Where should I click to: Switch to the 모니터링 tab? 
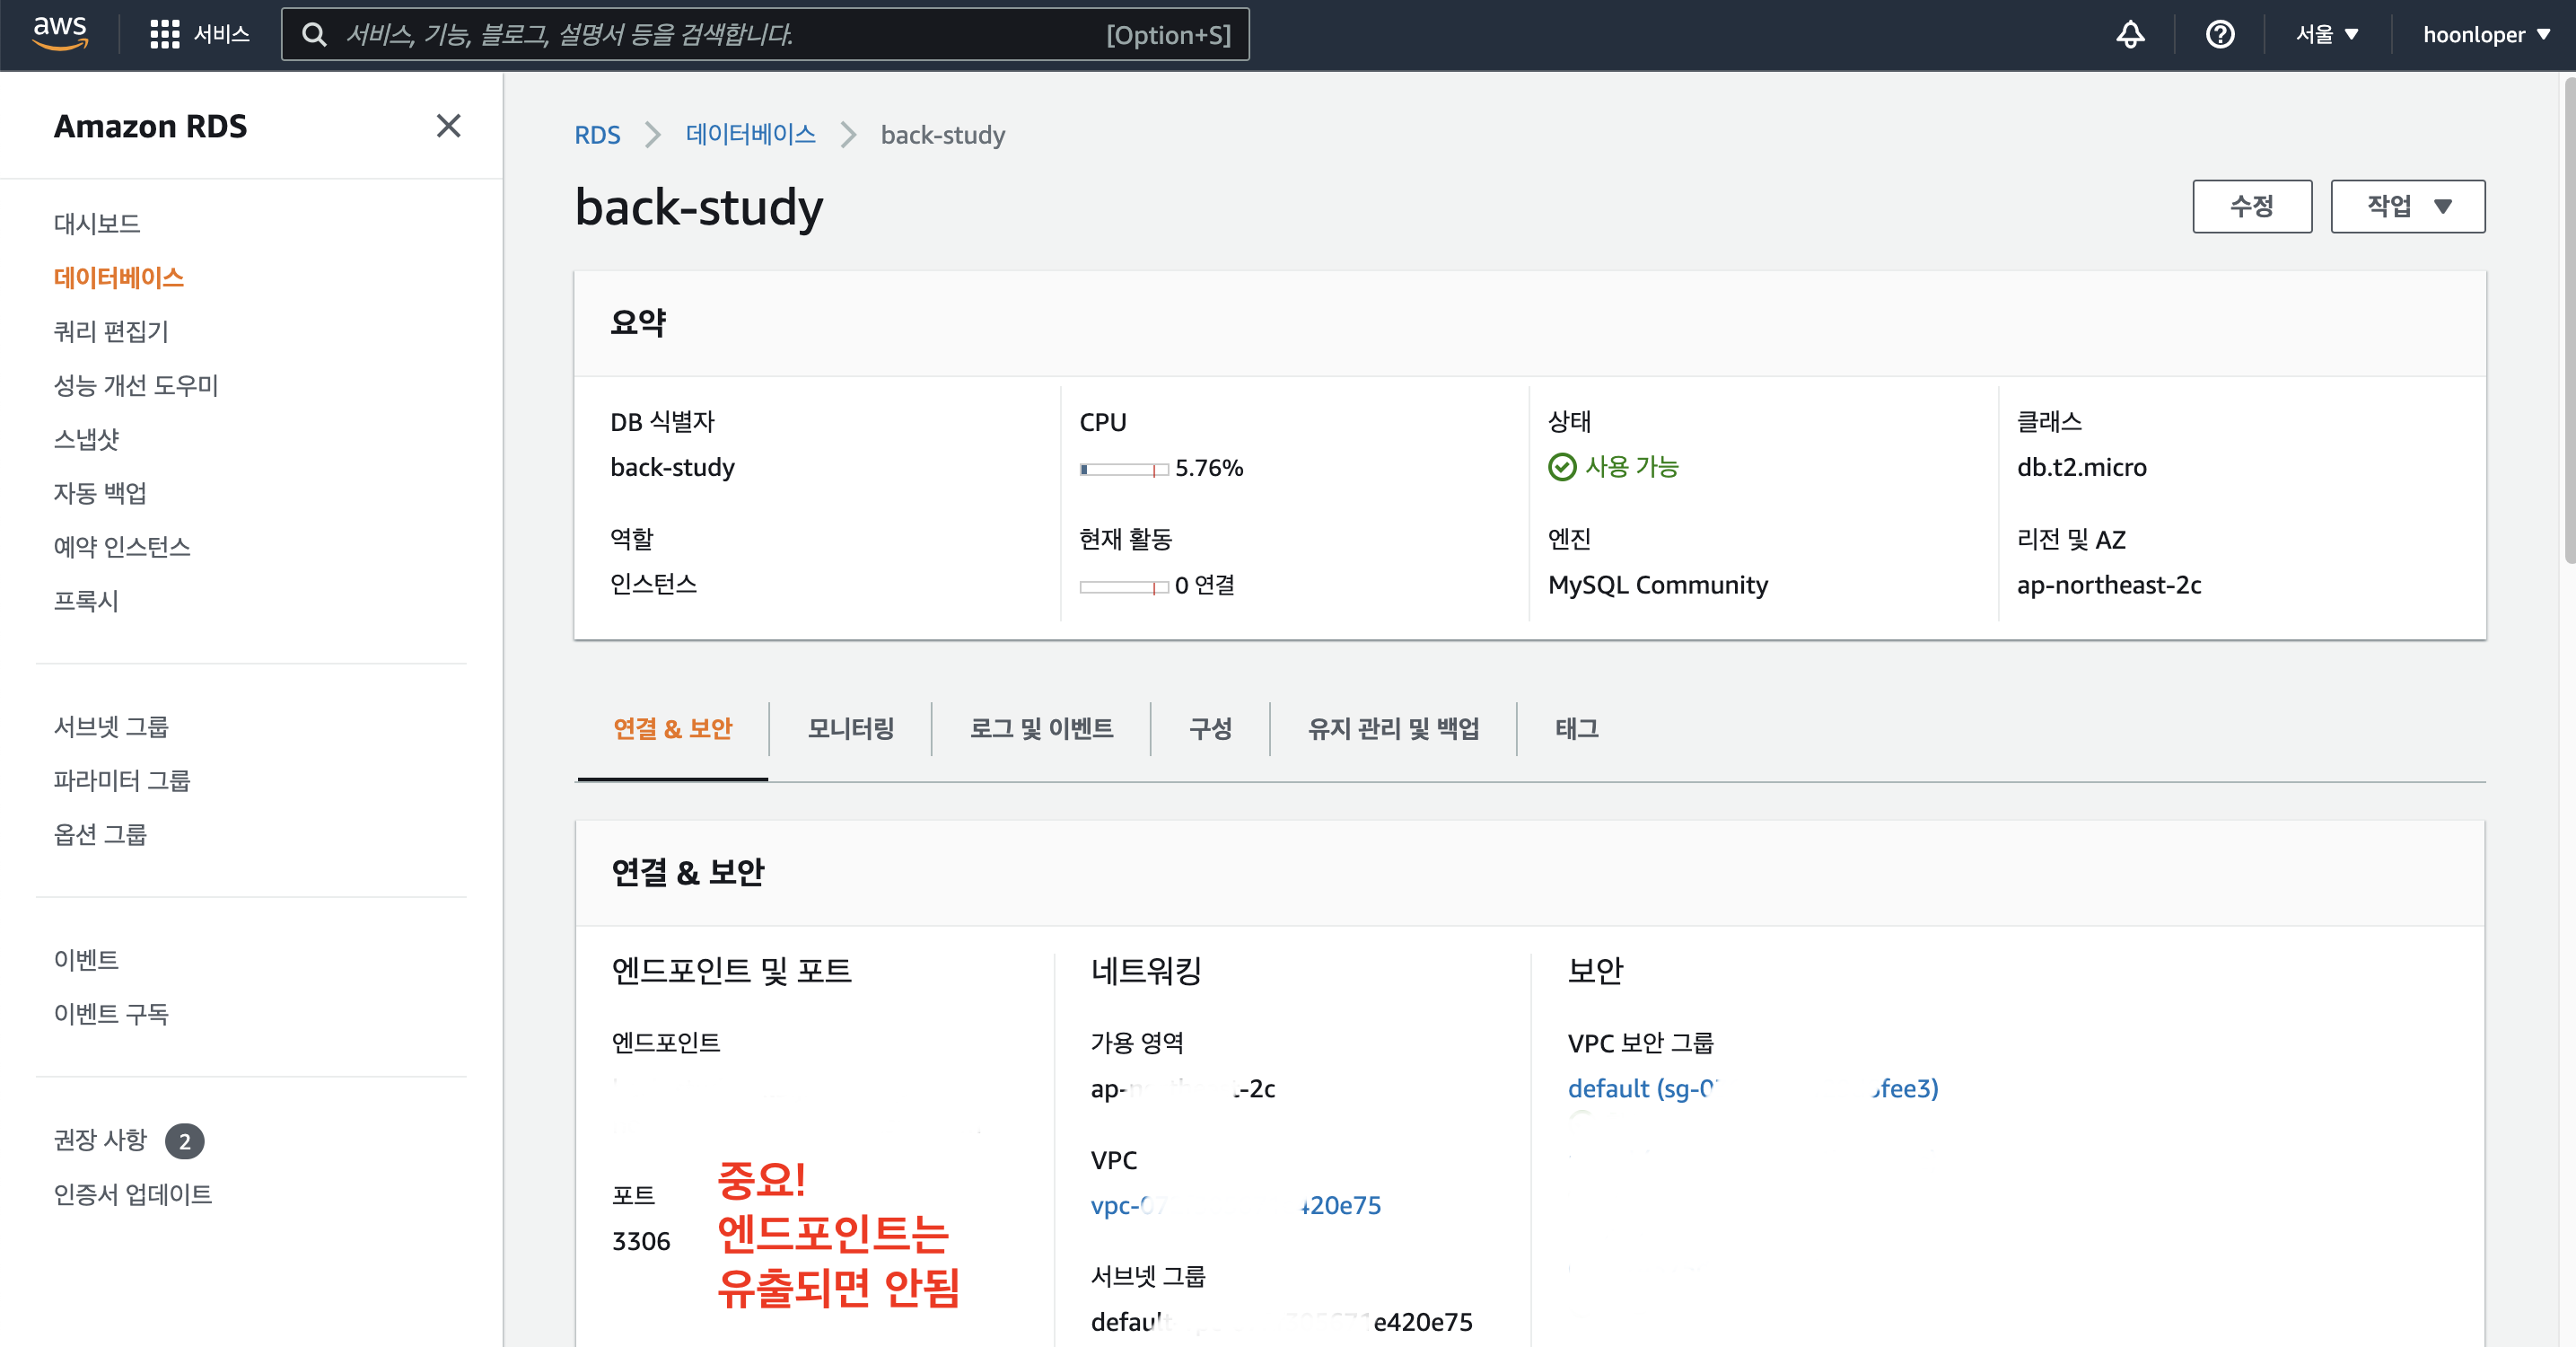[850, 728]
